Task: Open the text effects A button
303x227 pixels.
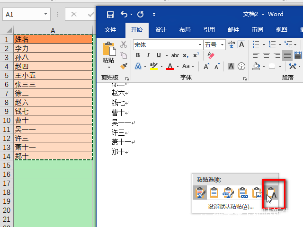Action: [138, 66]
